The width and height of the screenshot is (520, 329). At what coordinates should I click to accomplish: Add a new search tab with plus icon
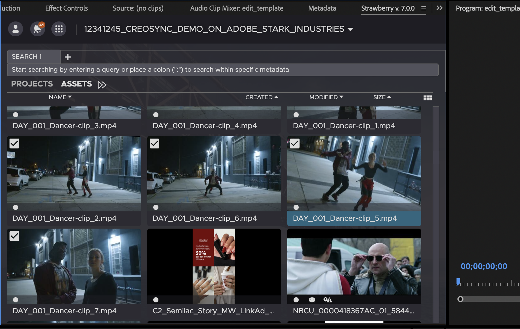pos(68,57)
